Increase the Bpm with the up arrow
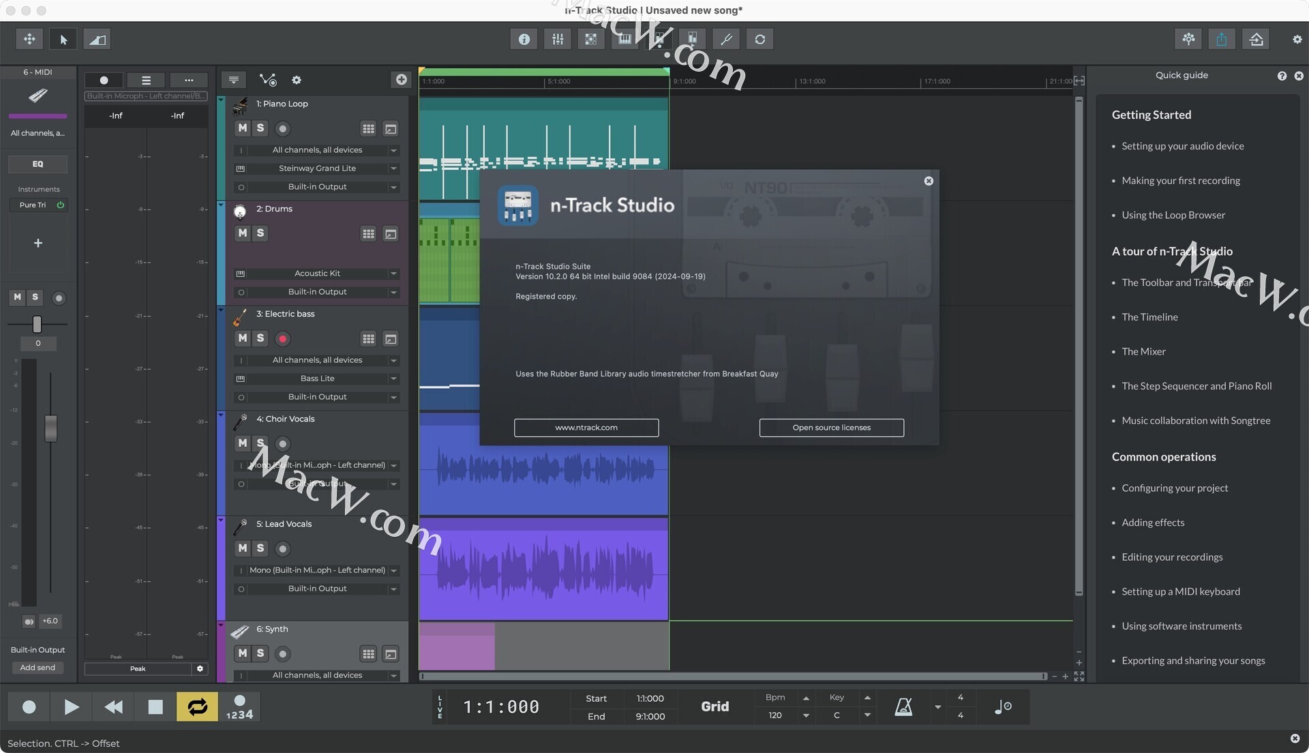1309x753 pixels. point(806,698)
